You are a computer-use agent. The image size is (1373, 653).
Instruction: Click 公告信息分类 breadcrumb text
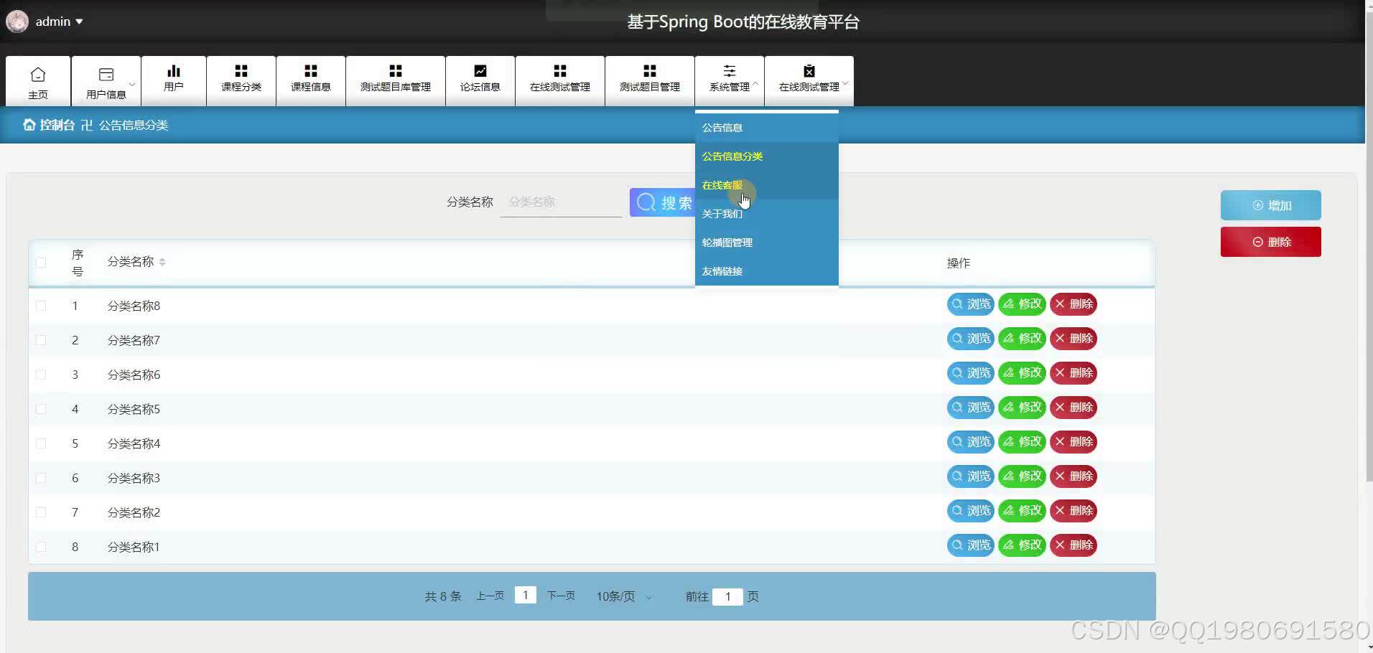click(x=134, y=125)
